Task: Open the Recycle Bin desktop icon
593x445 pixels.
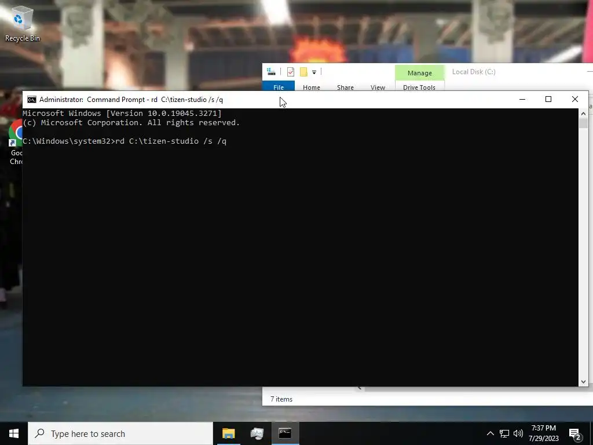Action: [22, 23]
